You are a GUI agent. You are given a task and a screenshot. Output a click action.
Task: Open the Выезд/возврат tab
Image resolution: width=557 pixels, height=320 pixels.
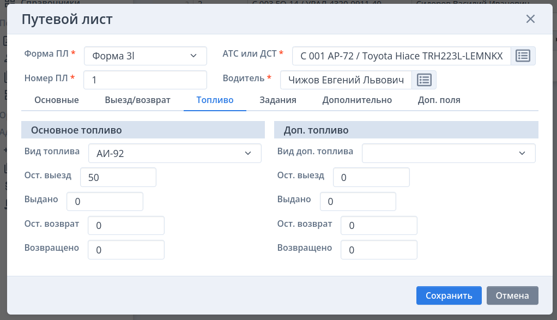137,100
